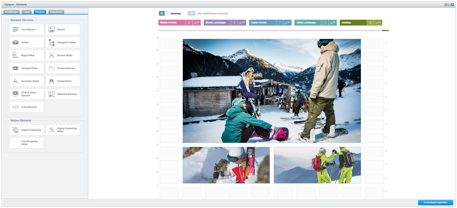Click the Vorschau label
The width and height of the screenshot is (457, 208).
coord(176,13)
